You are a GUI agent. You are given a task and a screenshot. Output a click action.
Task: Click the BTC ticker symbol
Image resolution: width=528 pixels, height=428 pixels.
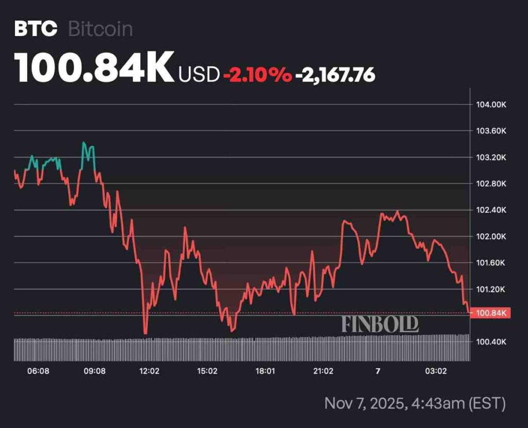(36, 29)
